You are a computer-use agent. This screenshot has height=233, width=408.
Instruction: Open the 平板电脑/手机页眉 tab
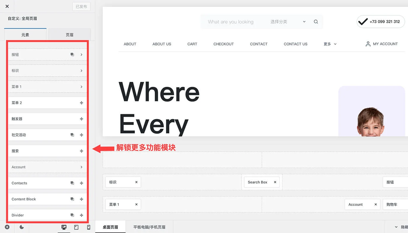[x=150, y=226]
